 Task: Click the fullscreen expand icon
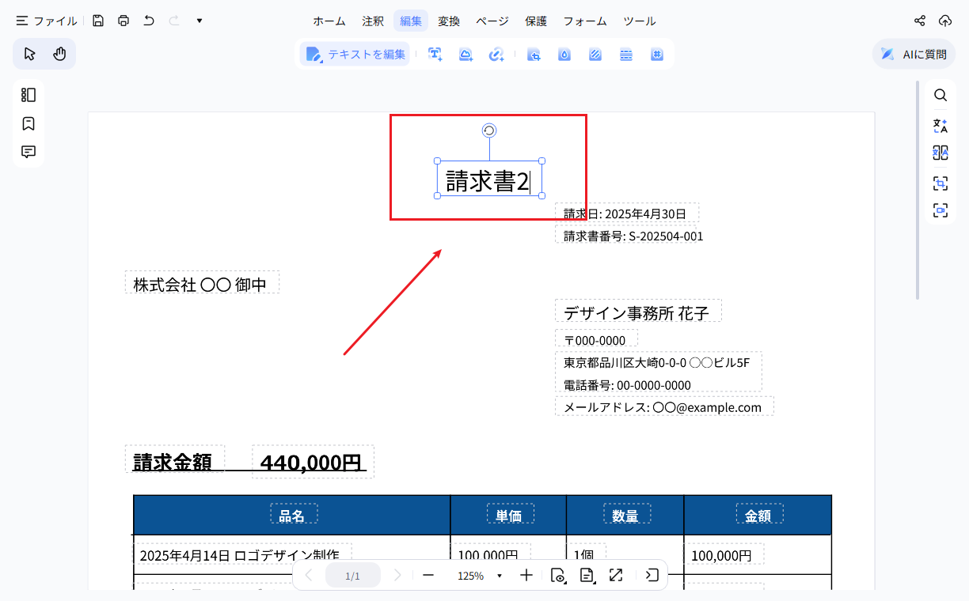click(x=616, y=576)
